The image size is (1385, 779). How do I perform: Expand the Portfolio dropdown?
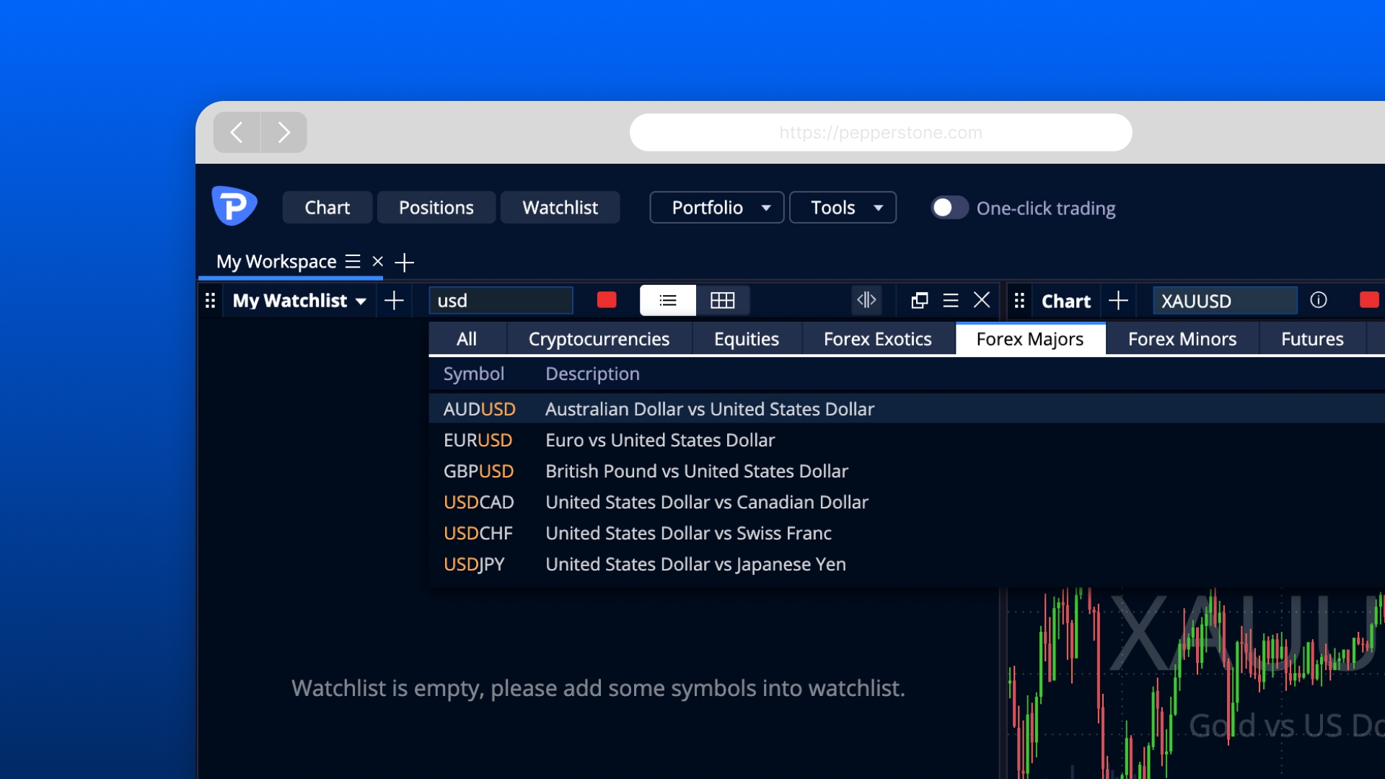click(x=716, y=208)
